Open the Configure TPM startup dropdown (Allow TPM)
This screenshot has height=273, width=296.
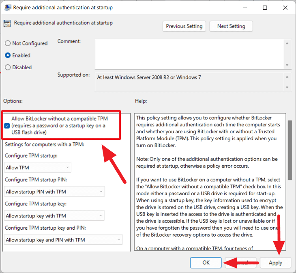(x=38, y=167)
